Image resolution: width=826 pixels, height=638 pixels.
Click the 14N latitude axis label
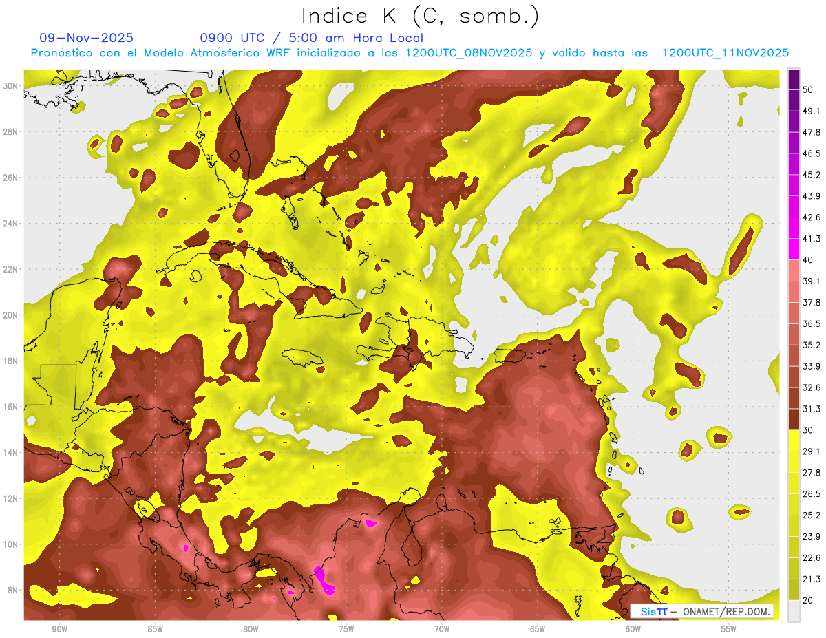[11, 453]
